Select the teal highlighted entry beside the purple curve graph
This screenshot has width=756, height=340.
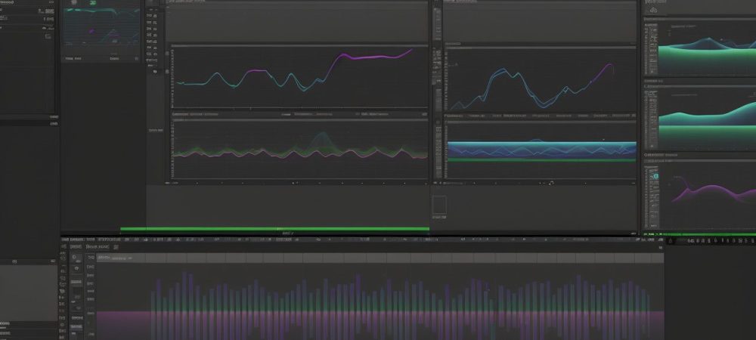[655, 177]
